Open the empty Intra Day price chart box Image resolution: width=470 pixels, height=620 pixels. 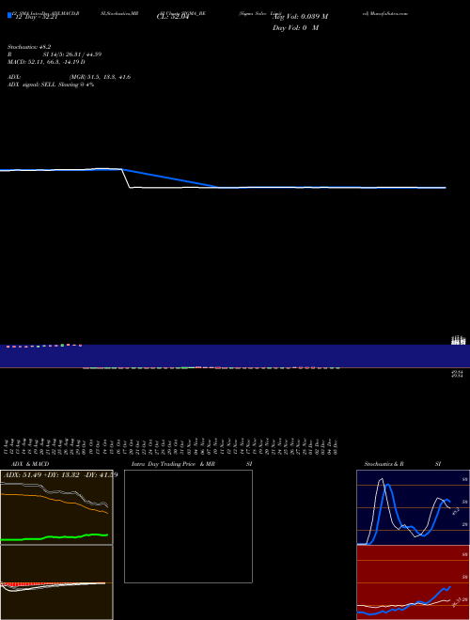click(x=188, y=526)
